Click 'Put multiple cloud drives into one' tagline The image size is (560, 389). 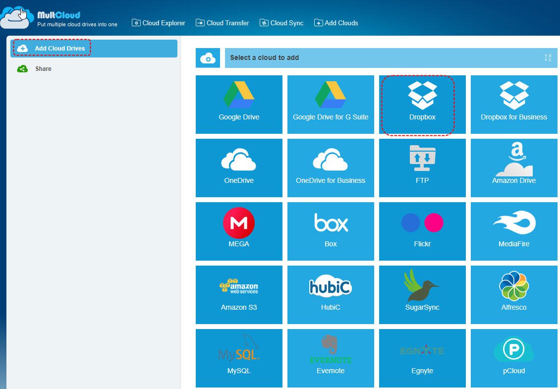[77, 24]
